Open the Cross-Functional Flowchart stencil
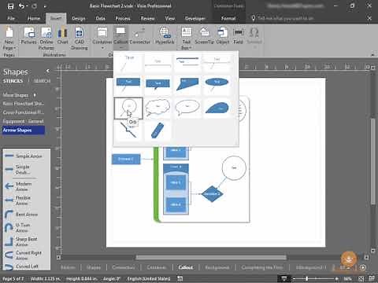The width and height of the screenshot is (378, 283). 24,112
